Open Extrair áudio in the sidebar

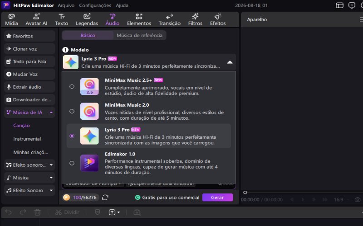tap(29, 87)
